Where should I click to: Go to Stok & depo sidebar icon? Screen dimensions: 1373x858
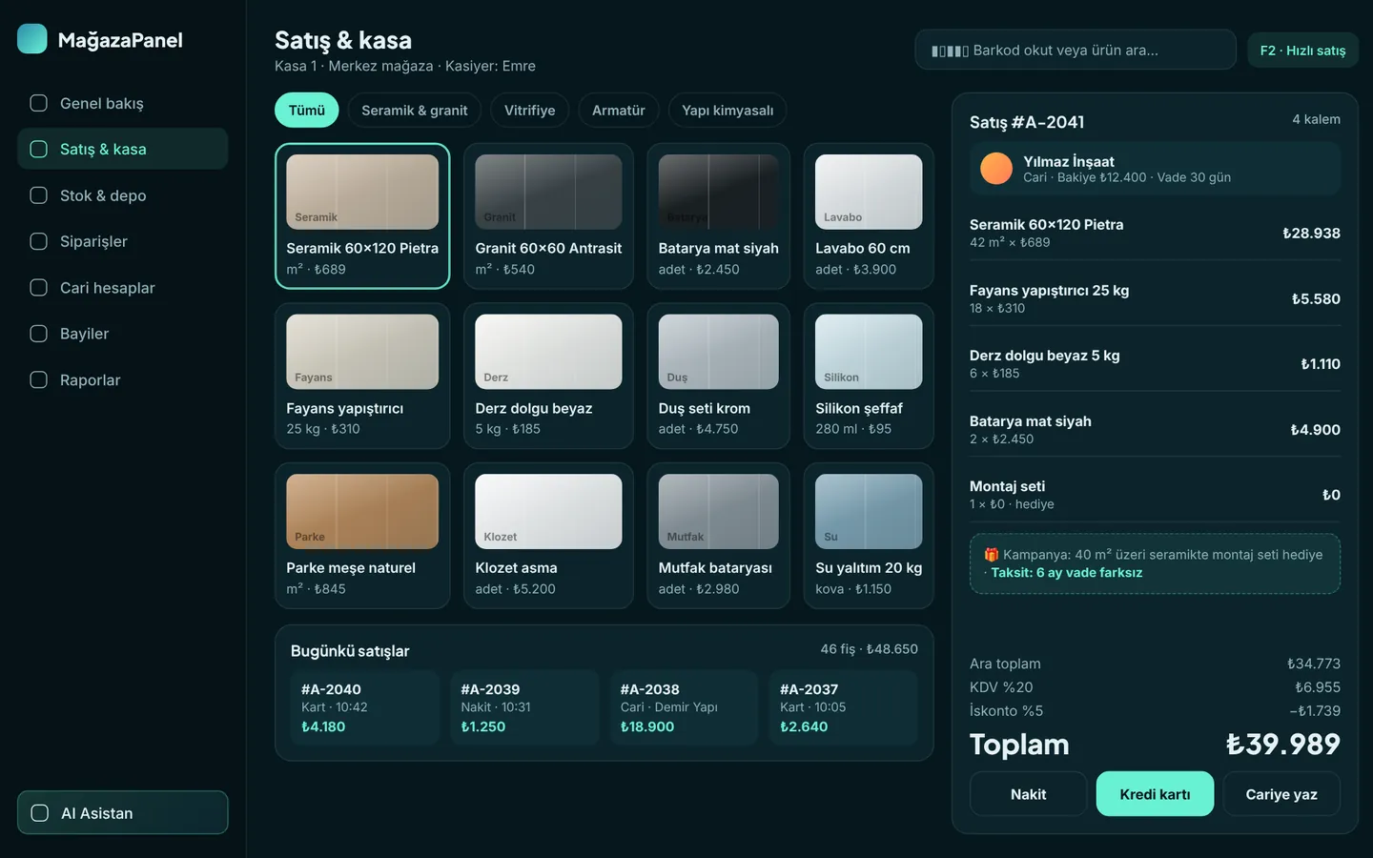pyautogui.click(x=39, y=195)
